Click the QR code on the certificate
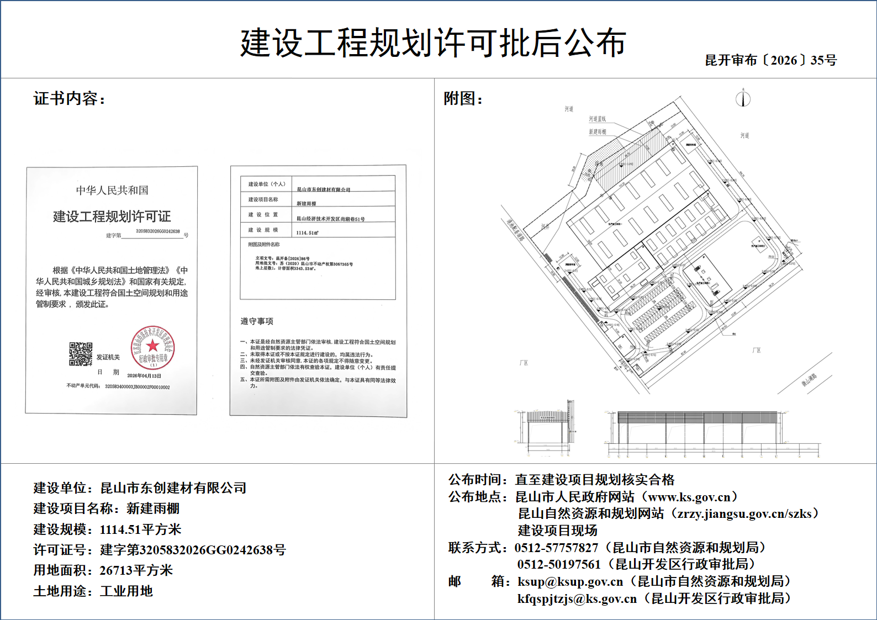This screenshot has width=877, height=620. (x=81, y=354)
